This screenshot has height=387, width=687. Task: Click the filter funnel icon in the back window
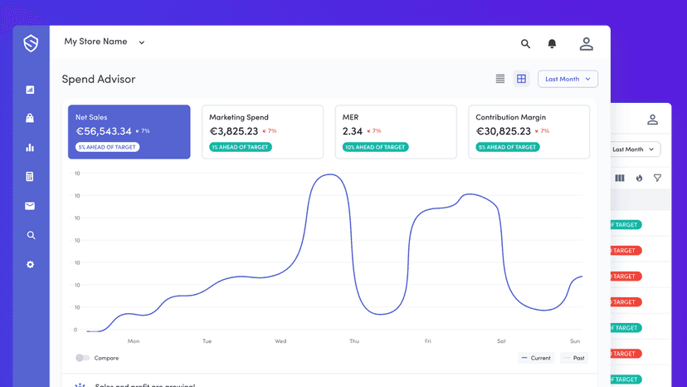pyautogui.click(x=657, y=178)
